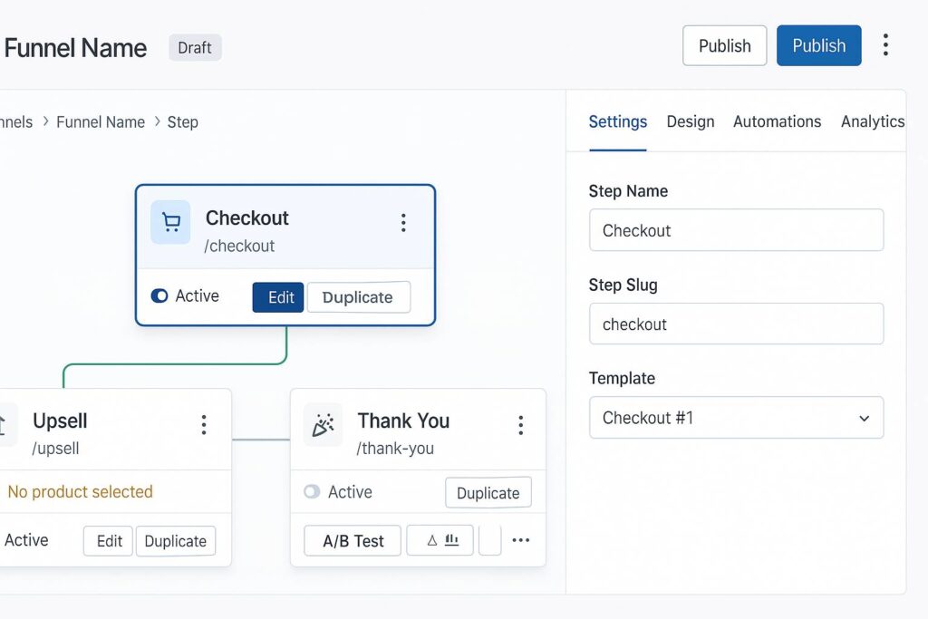
Task: Switch to the Design tab
Action: (x=690, y=121)
